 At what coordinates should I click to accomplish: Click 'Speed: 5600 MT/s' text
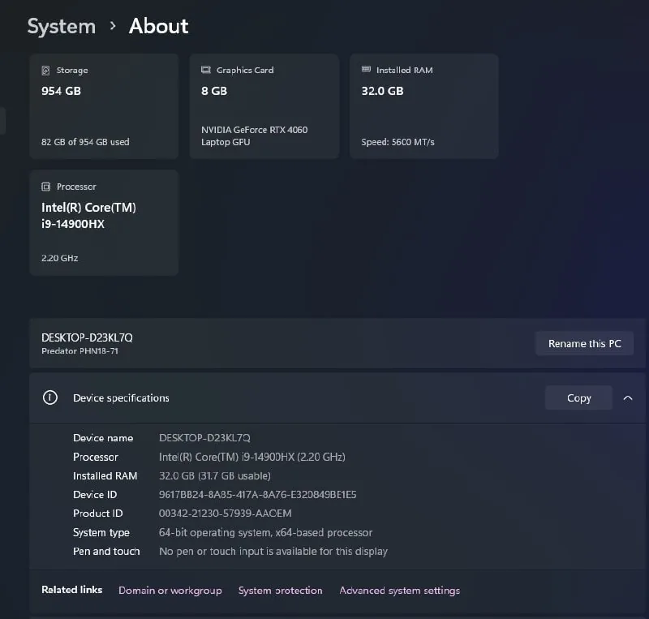398,142
